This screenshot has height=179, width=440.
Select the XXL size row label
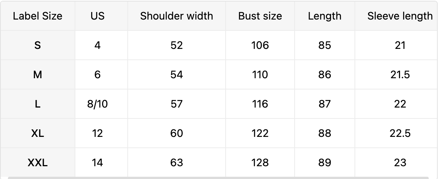pyautogui.click(x=38, y=163)
